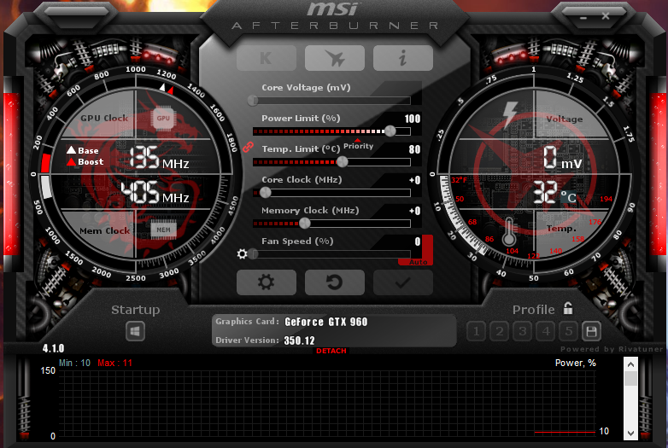Click the Fan Speed value 0
The width and height of the screenshot is (668, 448).
point(418,241)
